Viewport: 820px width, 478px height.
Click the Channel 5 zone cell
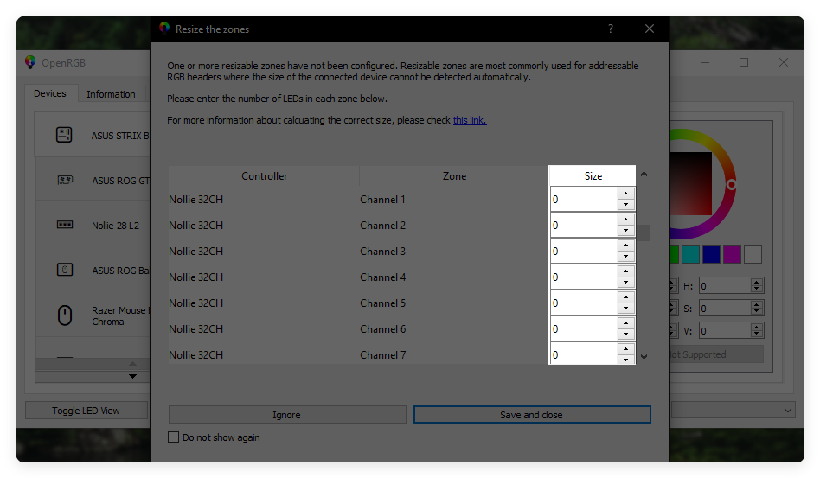[x=453, y=303]
